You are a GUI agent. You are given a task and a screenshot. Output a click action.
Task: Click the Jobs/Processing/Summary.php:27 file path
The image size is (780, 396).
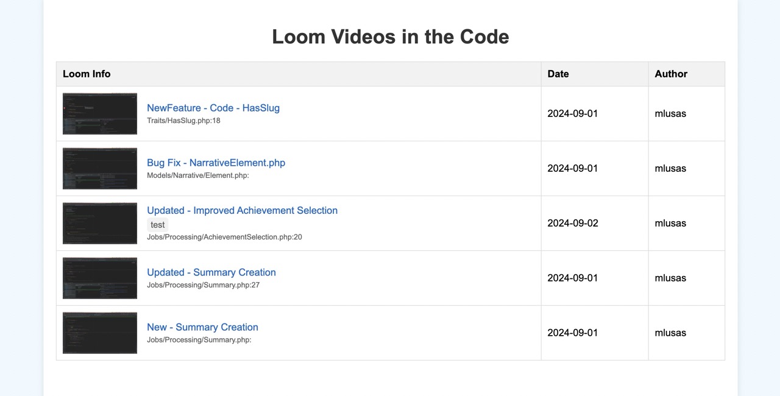coord(203,285)
